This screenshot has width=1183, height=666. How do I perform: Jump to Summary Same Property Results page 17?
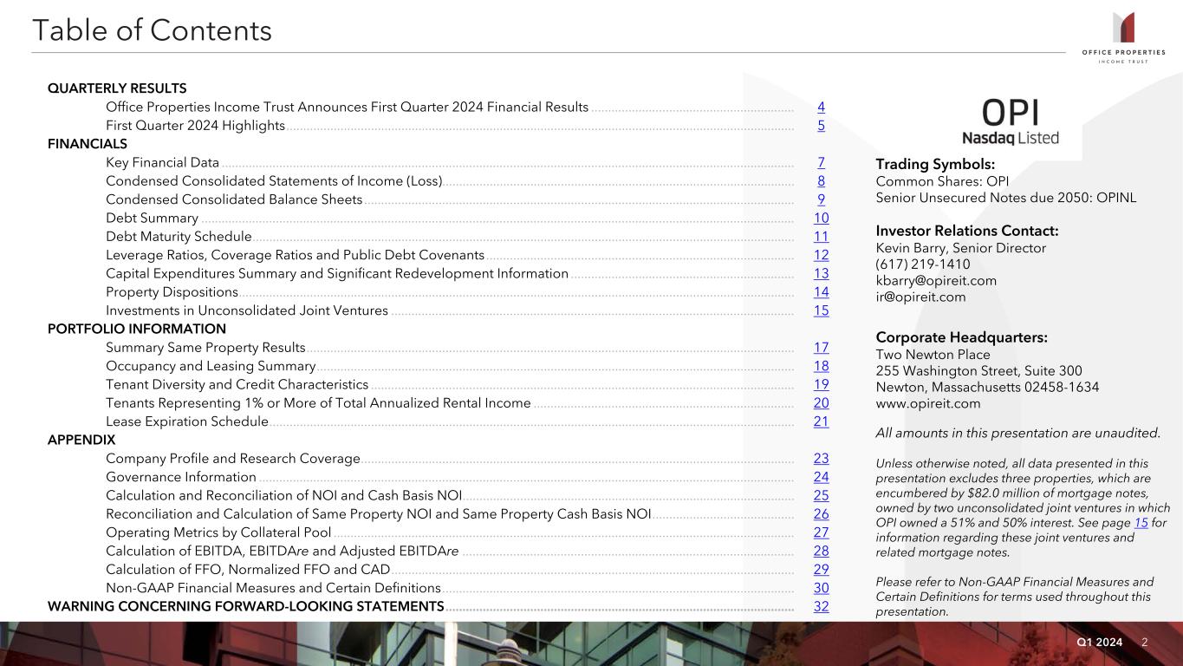pyautogui.click(x=821, y=348)
